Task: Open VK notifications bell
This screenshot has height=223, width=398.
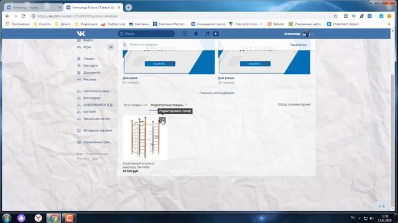Action: [x=196, y=33]
